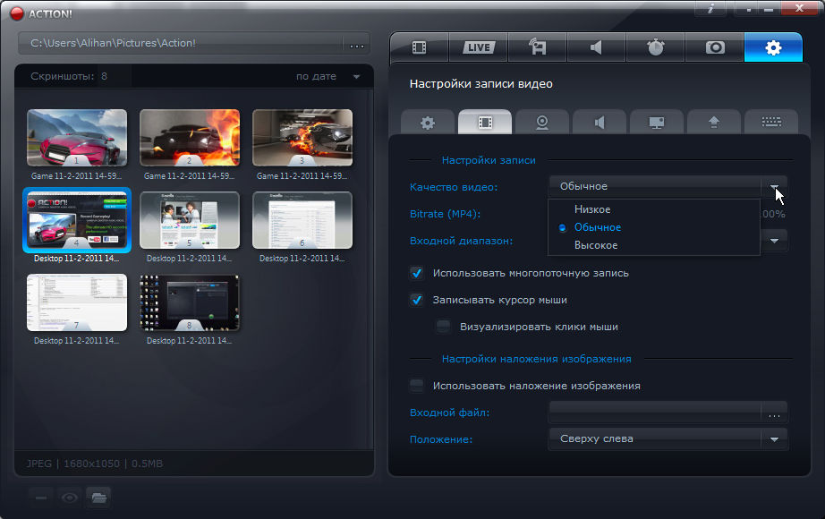Uncheck the record mouse cursor option
This screenshot has height=519, width=825.
pyautogui.click(x=417, y=300)
